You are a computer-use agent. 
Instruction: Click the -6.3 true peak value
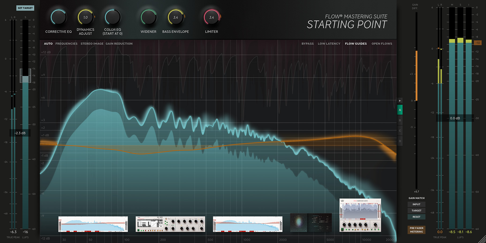13,232
